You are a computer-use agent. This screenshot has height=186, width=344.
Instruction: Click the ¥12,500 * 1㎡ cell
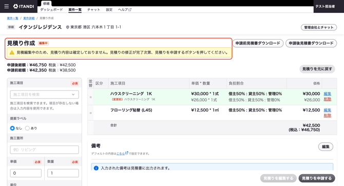[205, 110]
